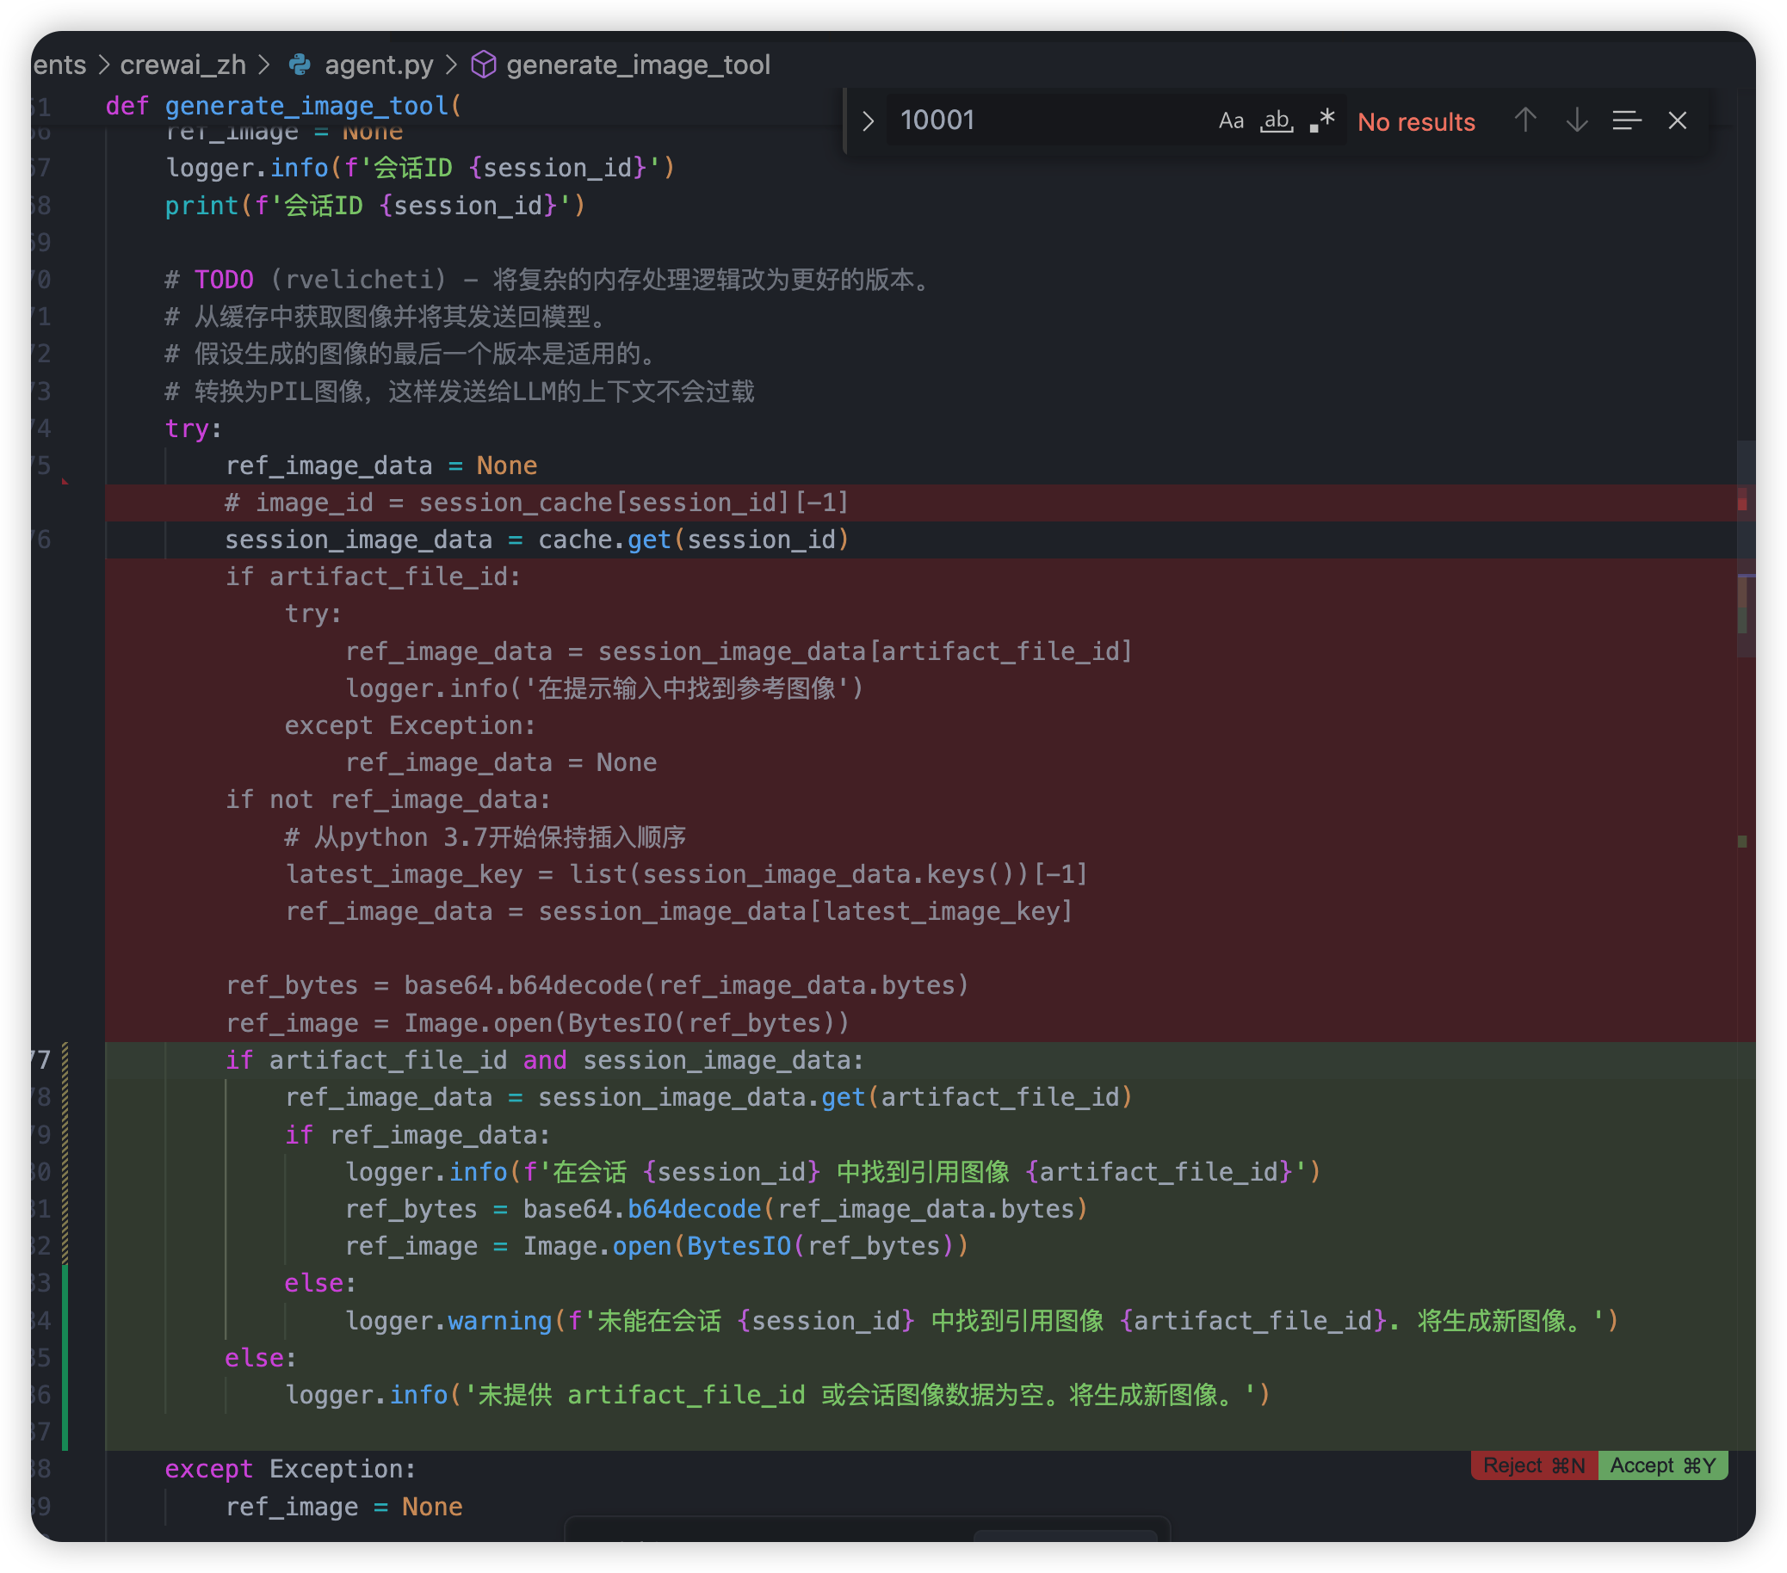
Task: Click the ents breadcrumb segment
Action: [59, 65]
